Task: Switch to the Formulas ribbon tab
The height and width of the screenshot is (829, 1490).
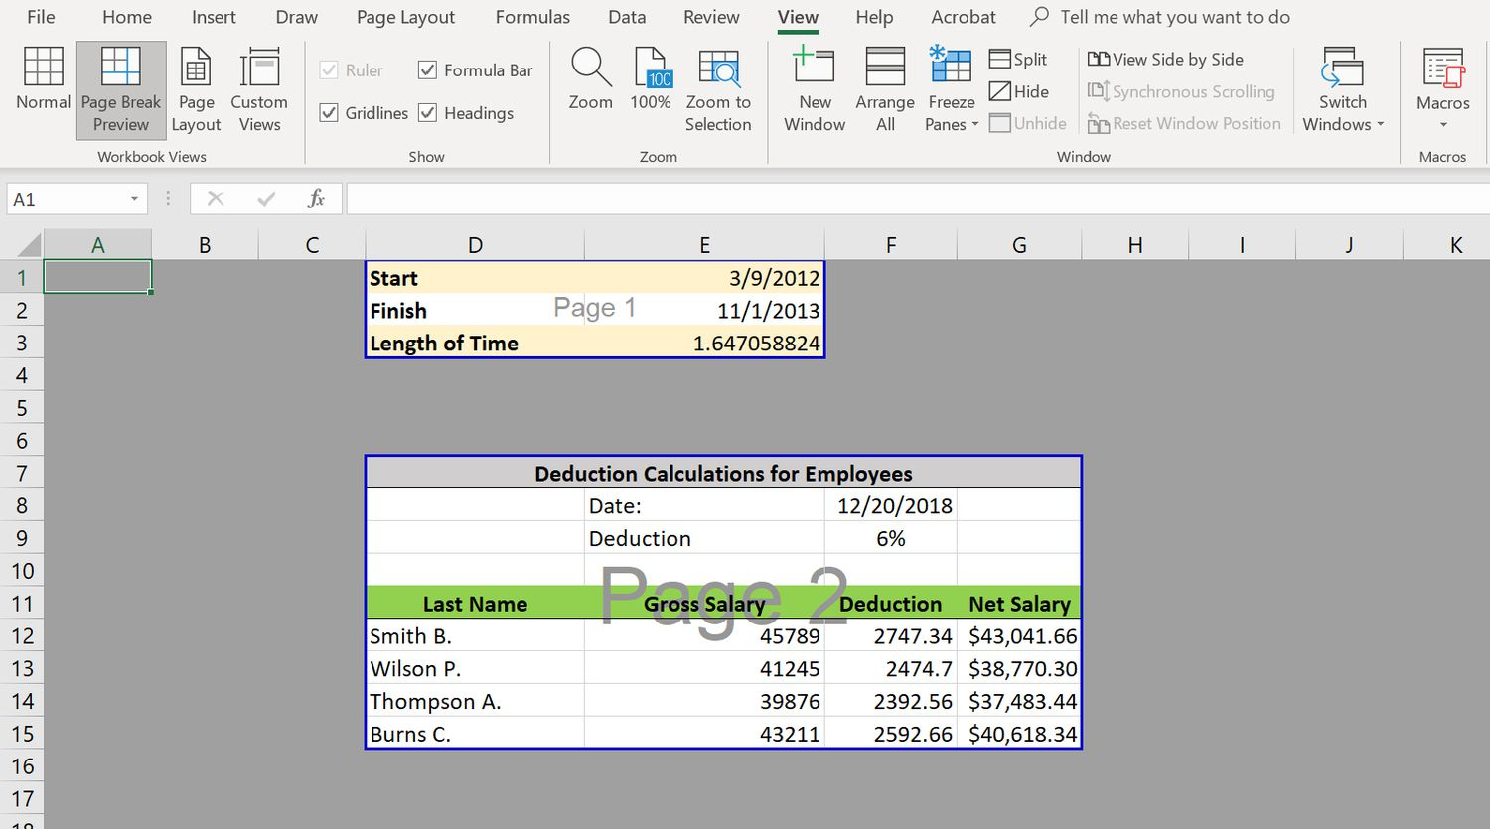Action: [532, 17]
